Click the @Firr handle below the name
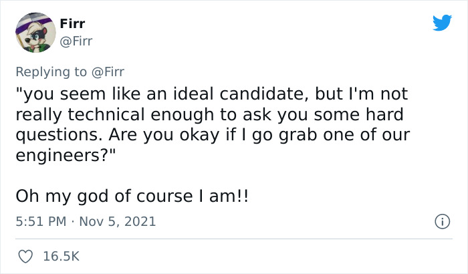This screenshot has width=468, height=274. click(x=78, y=41)
